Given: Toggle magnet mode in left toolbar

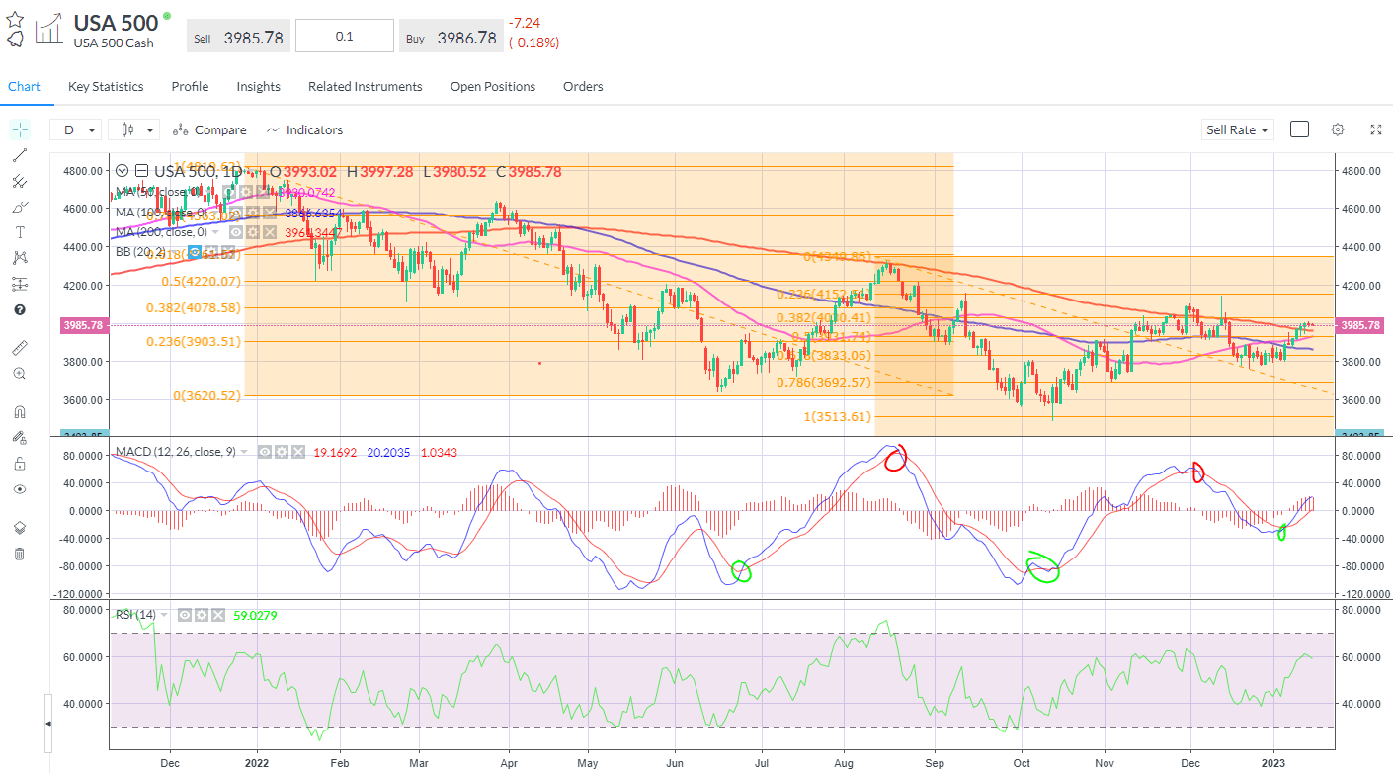Looking at the screenshot, I should [20, 412].
